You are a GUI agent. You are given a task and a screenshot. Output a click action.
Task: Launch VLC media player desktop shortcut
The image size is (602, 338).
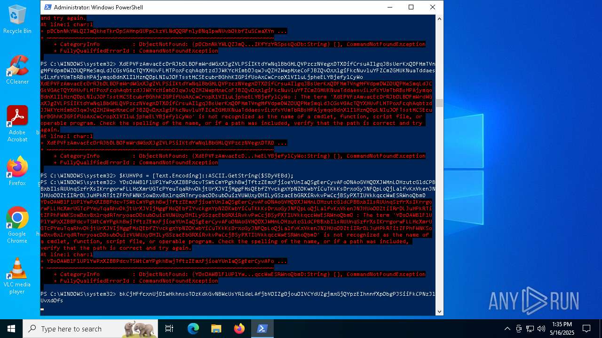click(17, 276)
